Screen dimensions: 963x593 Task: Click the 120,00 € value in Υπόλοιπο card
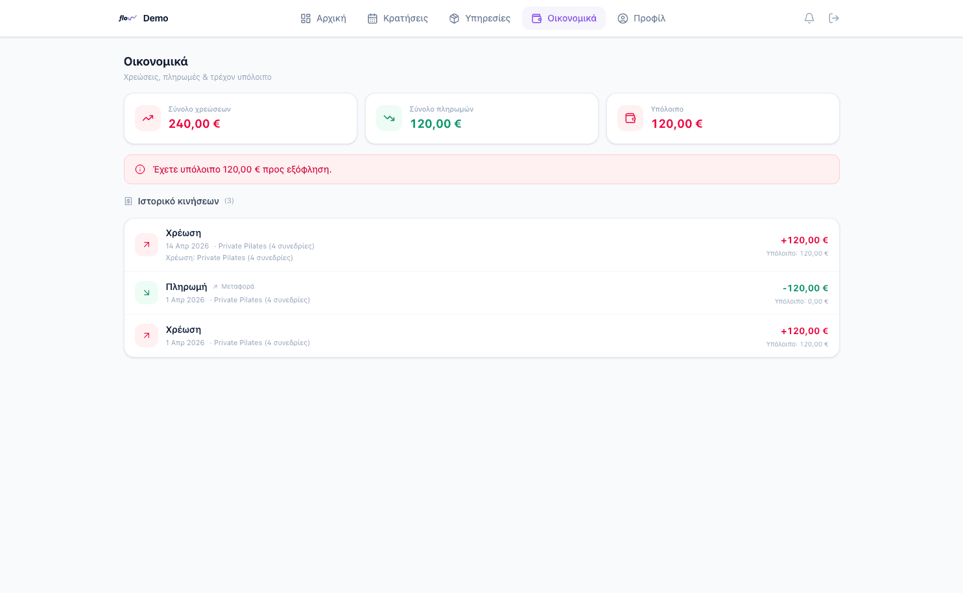click(x=677, y=124)
